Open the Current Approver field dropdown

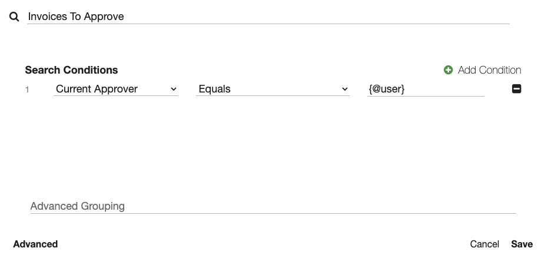coord(115,89)
